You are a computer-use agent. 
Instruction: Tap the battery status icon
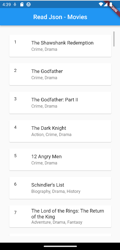[110, 4]
